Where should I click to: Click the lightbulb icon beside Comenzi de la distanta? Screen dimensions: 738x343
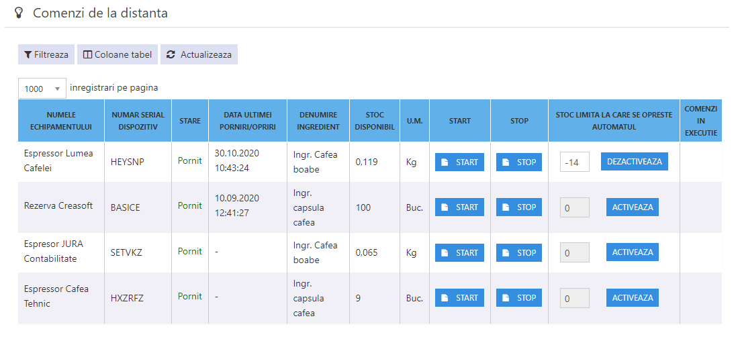tap(18, 13)
